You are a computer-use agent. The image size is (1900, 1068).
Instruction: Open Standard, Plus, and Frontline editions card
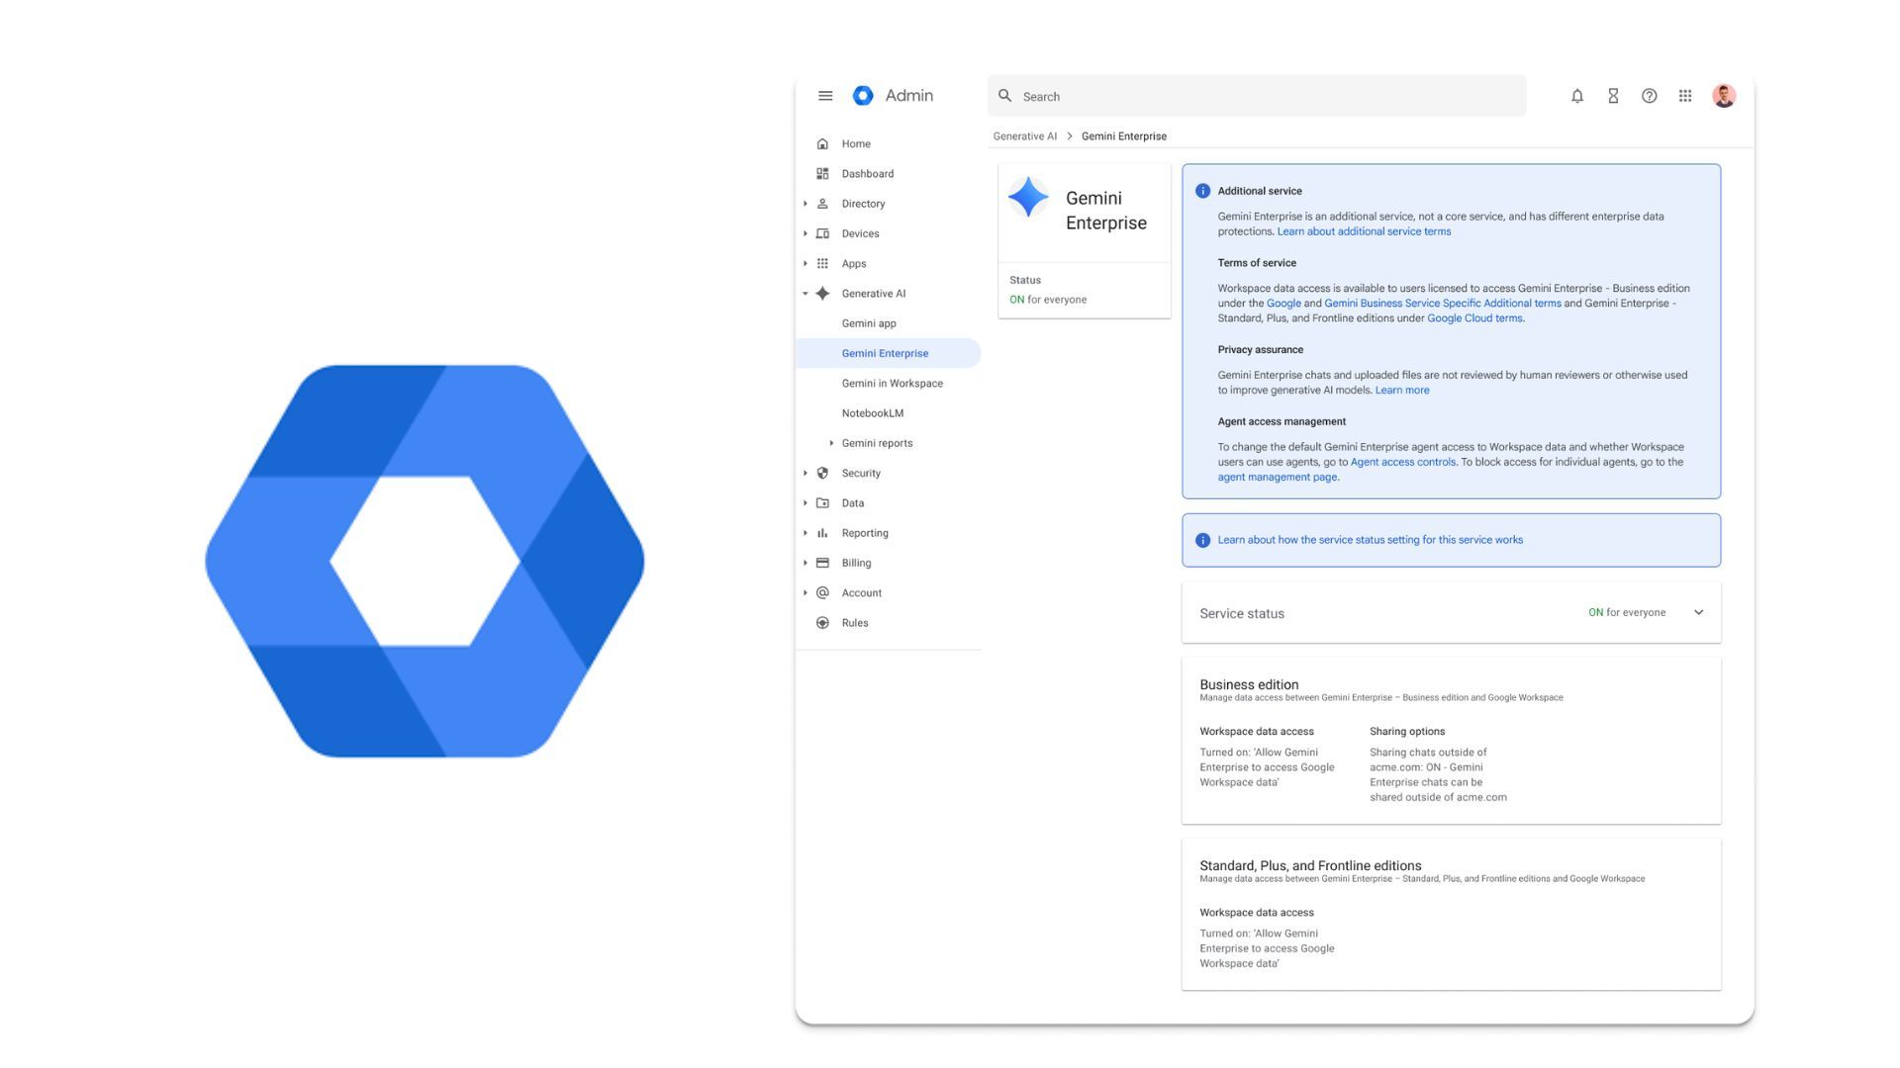point(1451,915)
